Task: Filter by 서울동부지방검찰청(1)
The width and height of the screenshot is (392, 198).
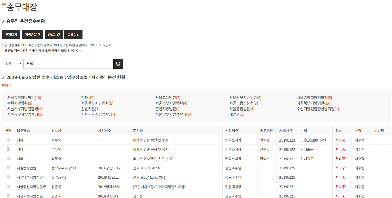Action: pyautogui.click(x=25, y=114)
